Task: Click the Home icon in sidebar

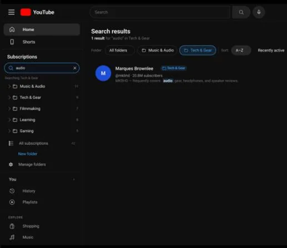Action: tap(12, 29)
